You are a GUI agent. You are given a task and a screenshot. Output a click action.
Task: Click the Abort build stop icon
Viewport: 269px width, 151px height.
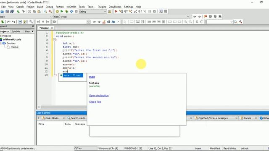[76, 11]
